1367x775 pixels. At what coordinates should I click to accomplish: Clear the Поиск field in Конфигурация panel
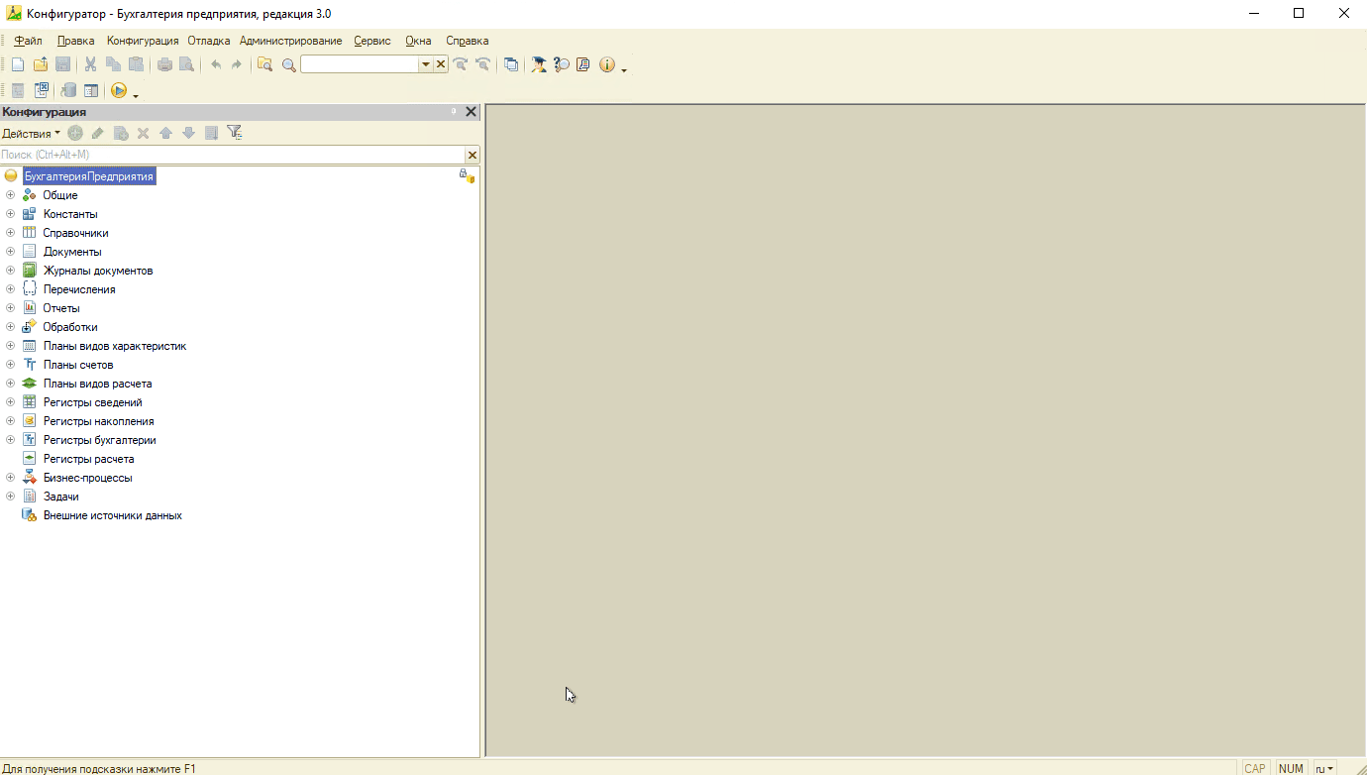(x=473, y=155)
